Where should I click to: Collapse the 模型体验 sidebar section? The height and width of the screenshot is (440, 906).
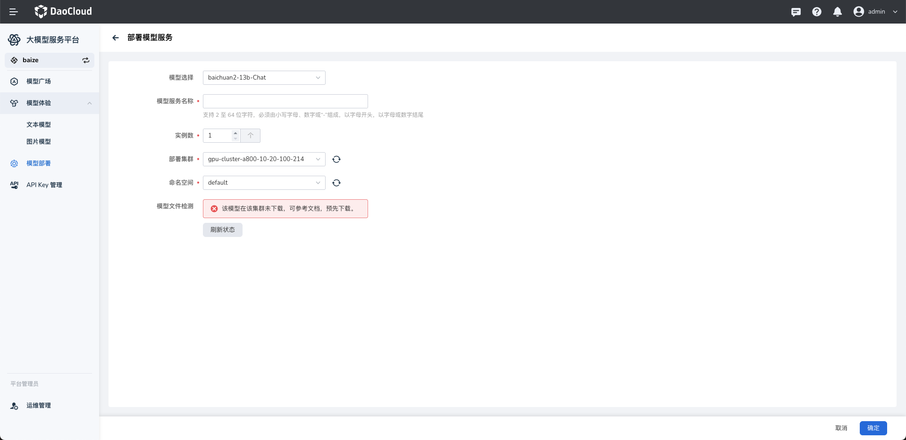89,103
